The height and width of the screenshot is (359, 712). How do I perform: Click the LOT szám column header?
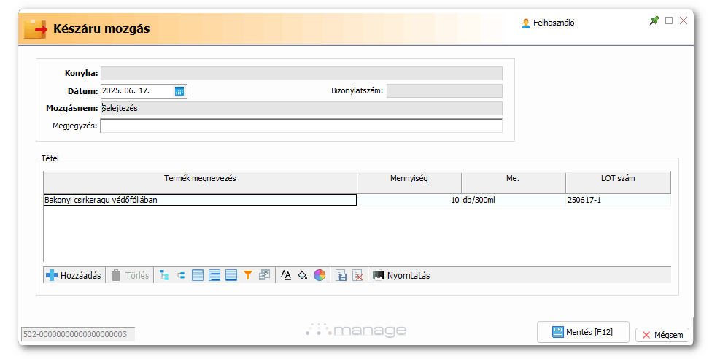tap(618, 179)
